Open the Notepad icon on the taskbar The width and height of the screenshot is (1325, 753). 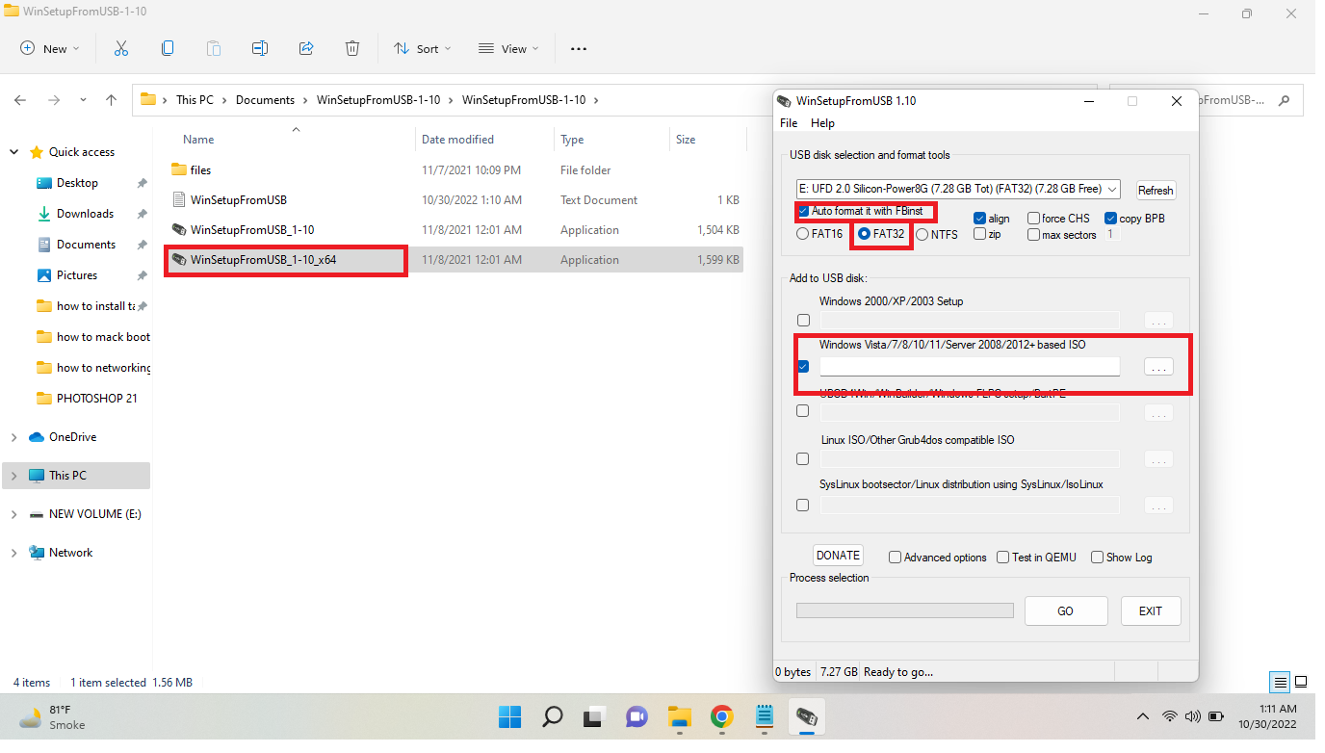(x=766, y=716)
